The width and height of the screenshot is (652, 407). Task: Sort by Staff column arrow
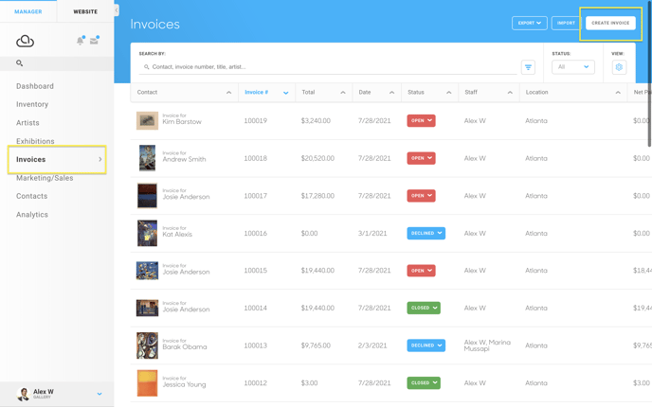click(510, 93)
